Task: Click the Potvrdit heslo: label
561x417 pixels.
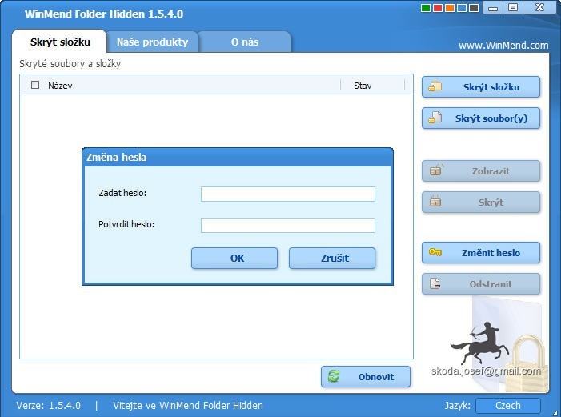Action: (126, 224)
